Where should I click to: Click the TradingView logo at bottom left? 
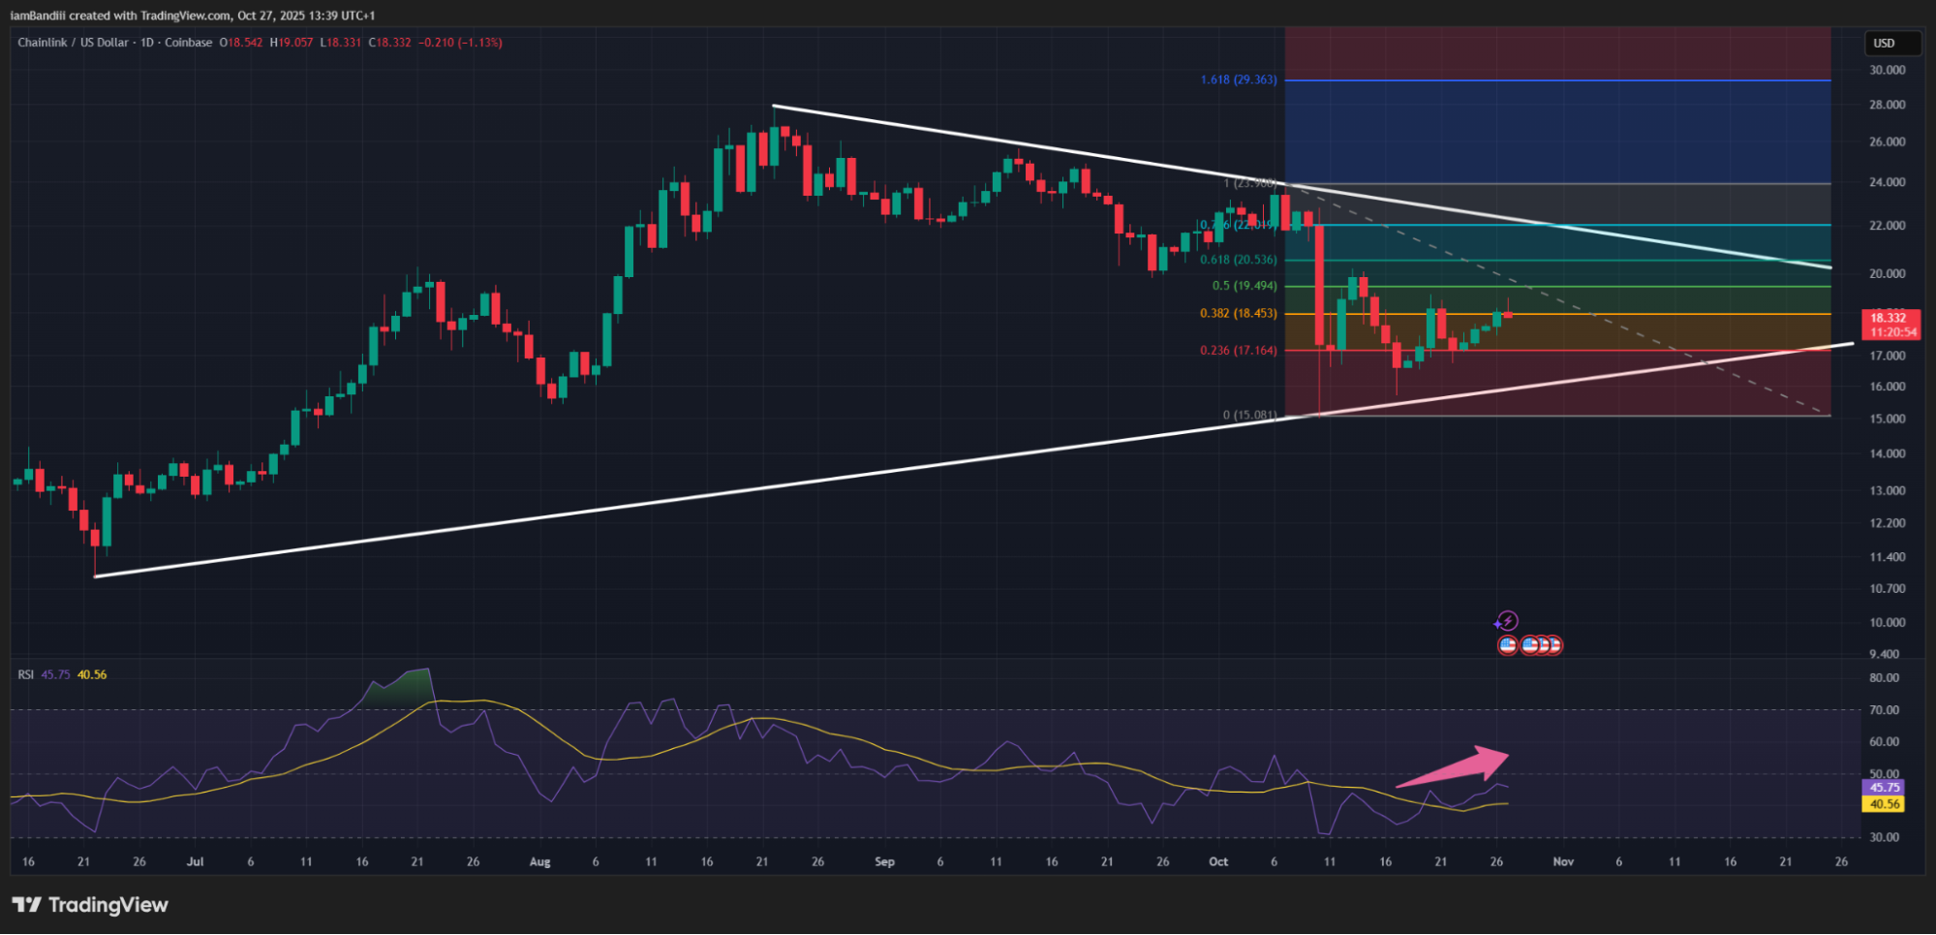tap(90, 905)
